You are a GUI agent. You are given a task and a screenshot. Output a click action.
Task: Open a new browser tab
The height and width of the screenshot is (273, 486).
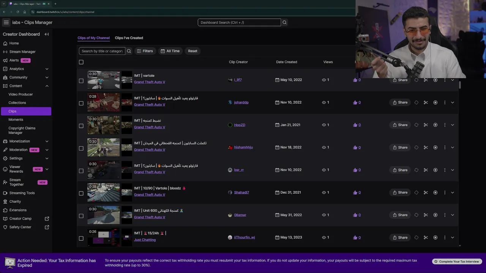pyautogui.click(x=55, y=4)
